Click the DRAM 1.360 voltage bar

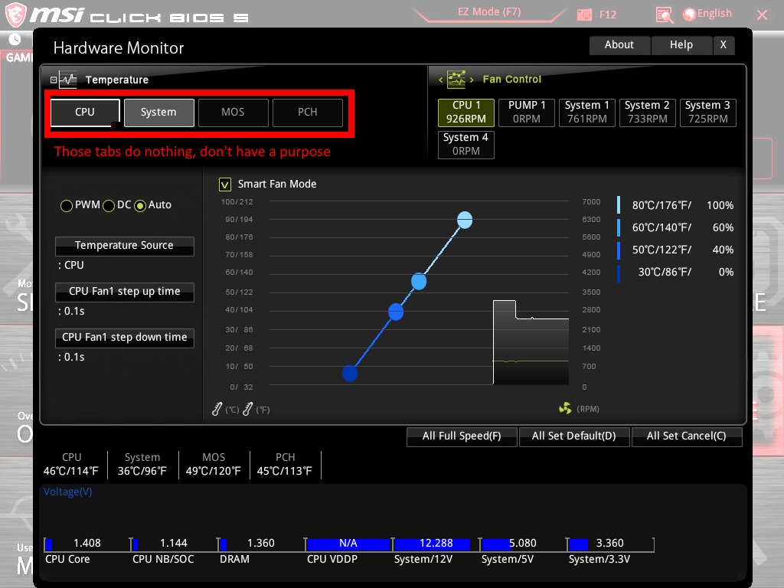[261, 544]
